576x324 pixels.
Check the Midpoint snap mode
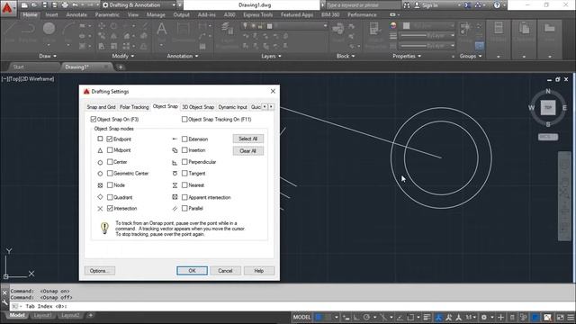[x=110, y=150]
